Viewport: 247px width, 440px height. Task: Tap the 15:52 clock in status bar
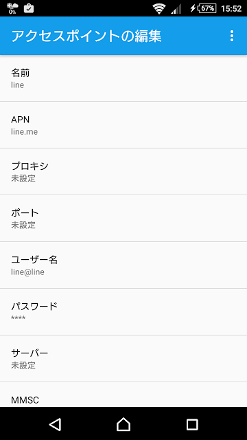point(231,8)
